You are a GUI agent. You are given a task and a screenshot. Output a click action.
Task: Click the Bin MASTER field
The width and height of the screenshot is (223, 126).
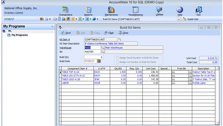[x=93, y=52]
